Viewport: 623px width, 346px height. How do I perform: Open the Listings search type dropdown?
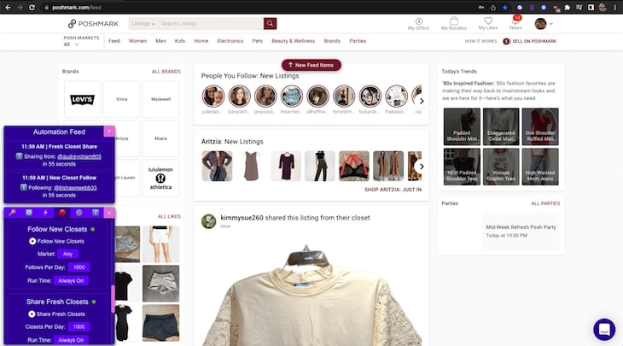(143, 23)
